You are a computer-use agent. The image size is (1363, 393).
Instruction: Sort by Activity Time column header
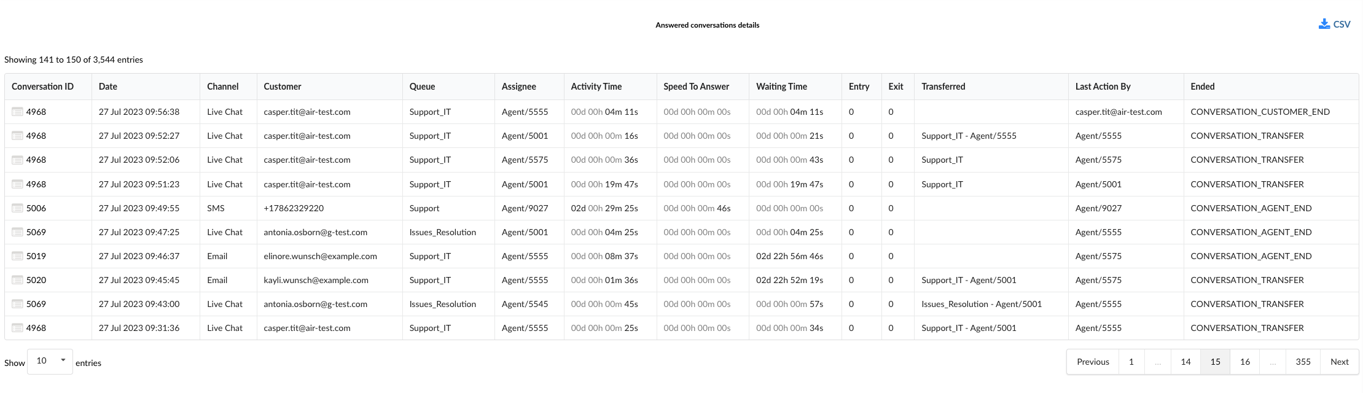(x=596, y=87)
